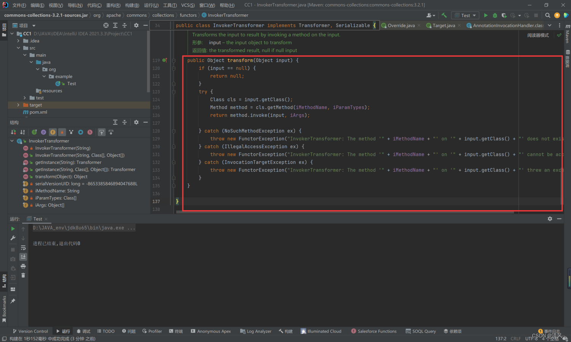Select transform(Object): Object in structure

[61, 177]
